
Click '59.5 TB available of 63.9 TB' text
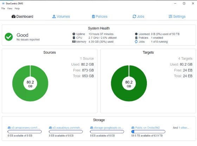pyautogui.click(x=147, y=135)
